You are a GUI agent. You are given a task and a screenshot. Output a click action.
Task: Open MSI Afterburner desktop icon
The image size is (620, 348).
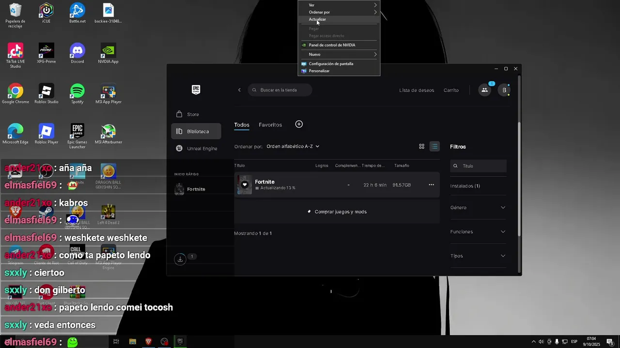tap(108, 134)
